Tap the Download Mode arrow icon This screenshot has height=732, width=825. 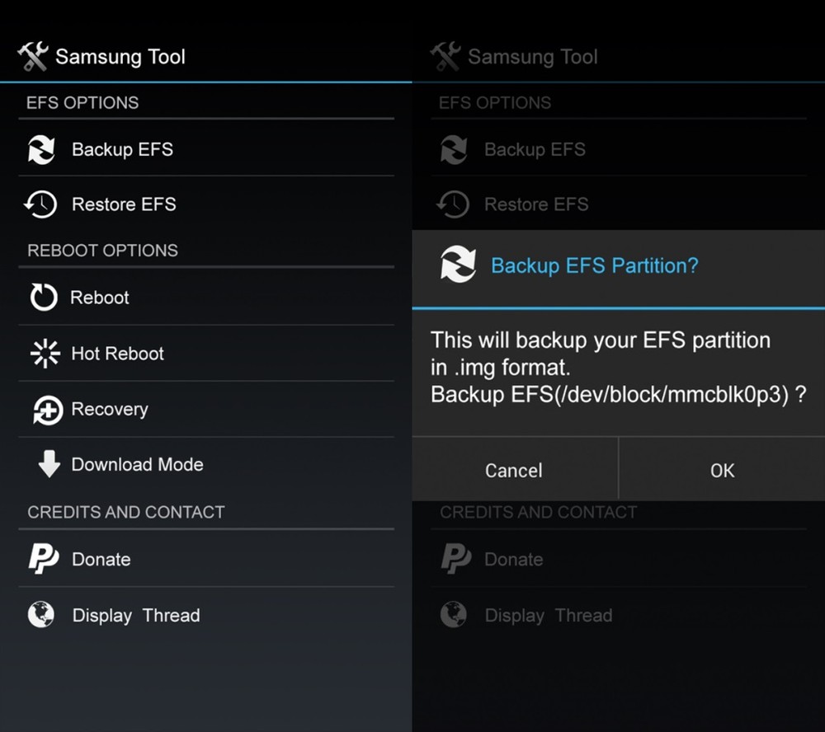tap(49, 463)
